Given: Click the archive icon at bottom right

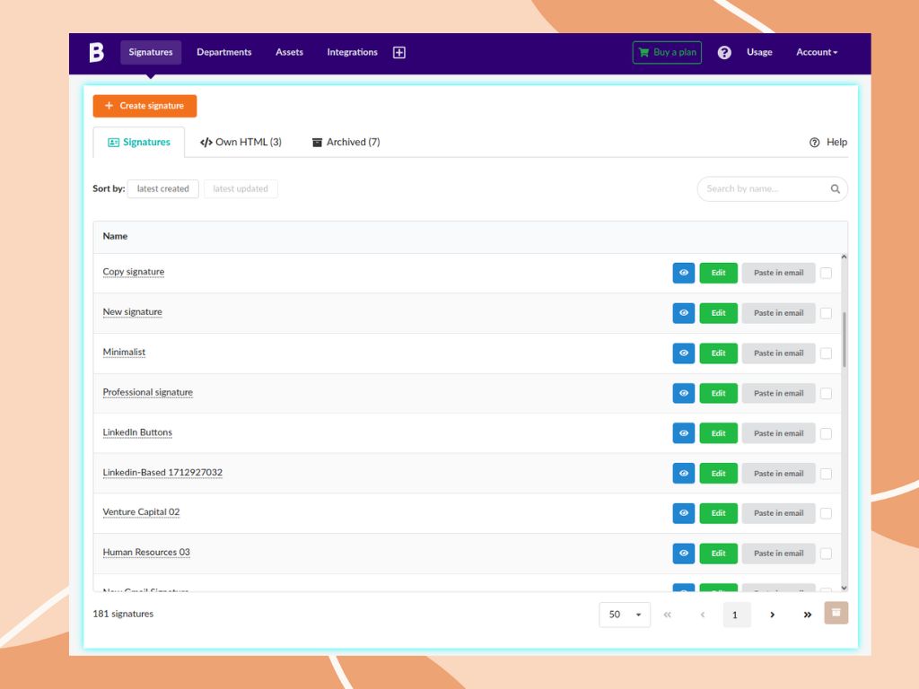Looking at the screenshot, I should [836, 613].
